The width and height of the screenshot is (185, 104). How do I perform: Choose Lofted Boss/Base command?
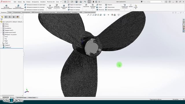pyautogui.click(x=34, y=7)
